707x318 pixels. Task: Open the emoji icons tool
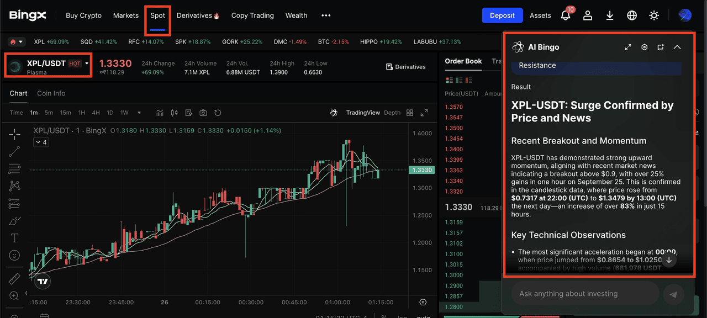15,256
